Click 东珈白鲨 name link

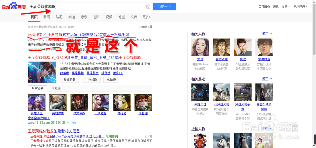[x=264, y=59]
